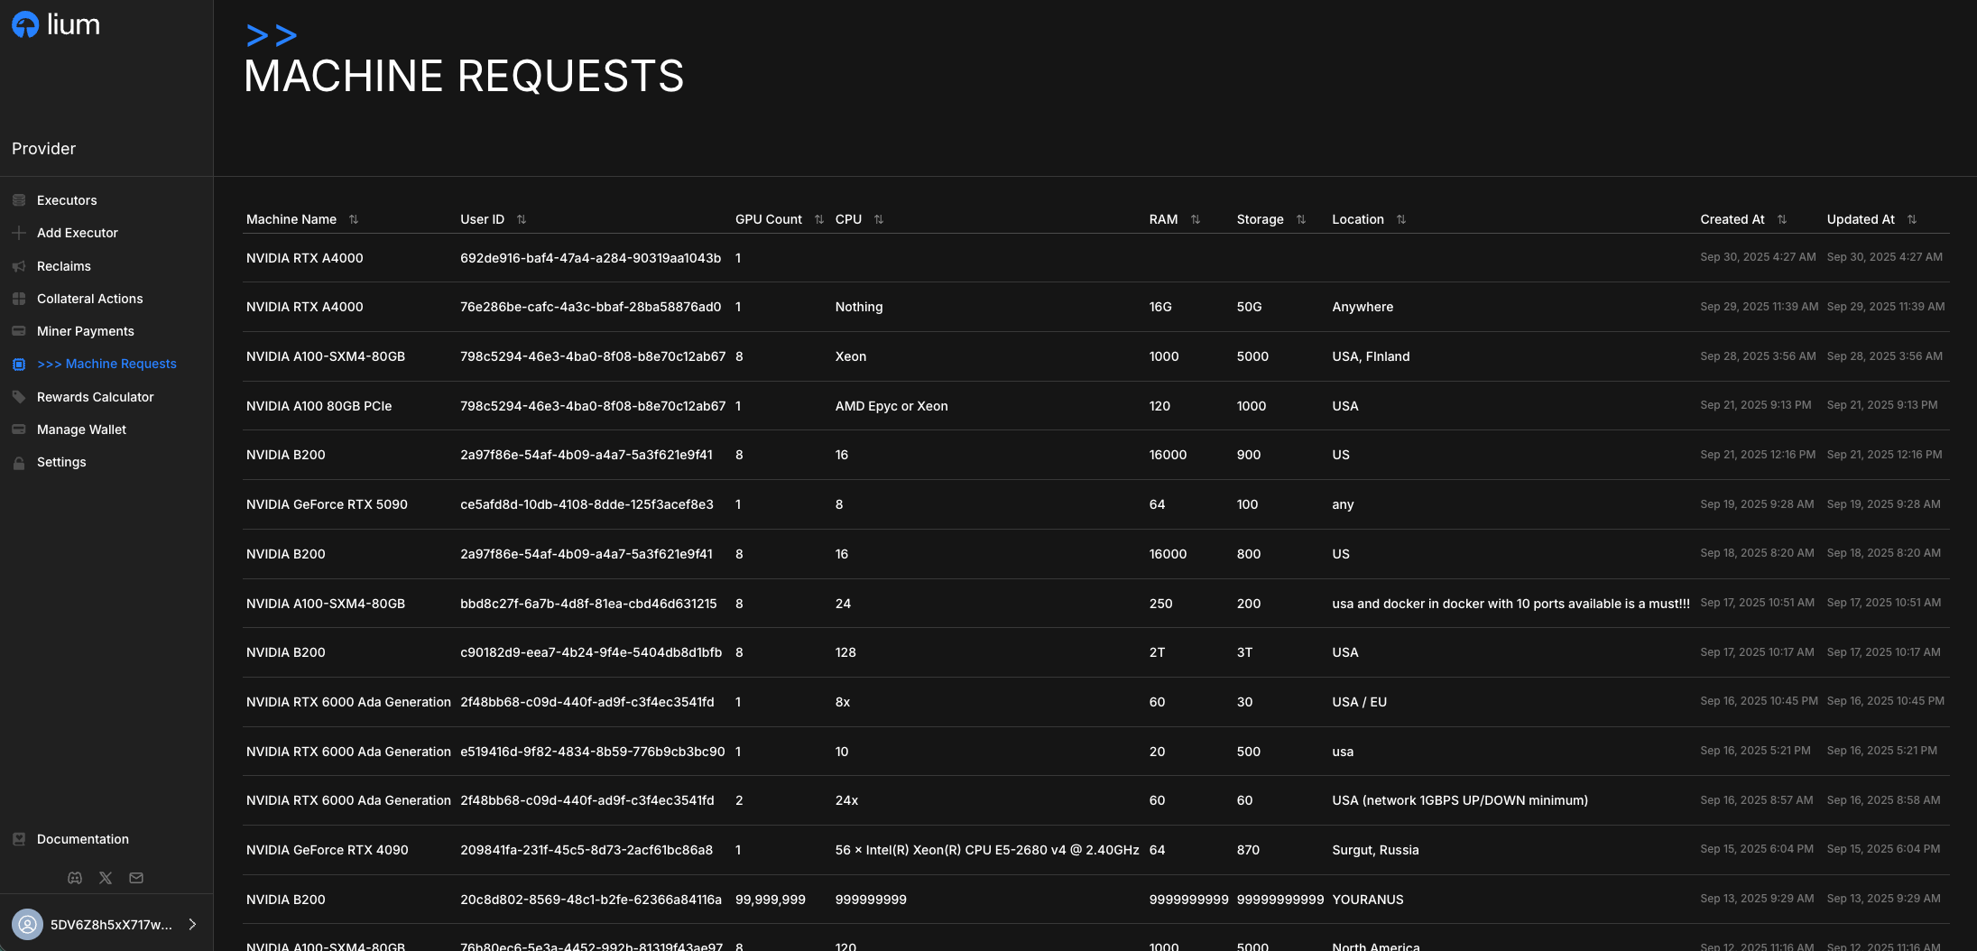1977x951 pixels.
Task: Expand the account wallet chevron
Action: click(192, 924)
